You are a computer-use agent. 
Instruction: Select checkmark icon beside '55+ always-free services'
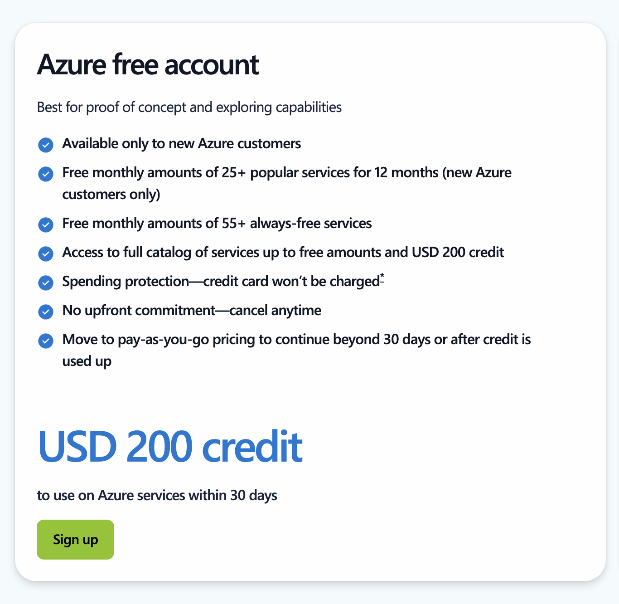tap(46, 225)
